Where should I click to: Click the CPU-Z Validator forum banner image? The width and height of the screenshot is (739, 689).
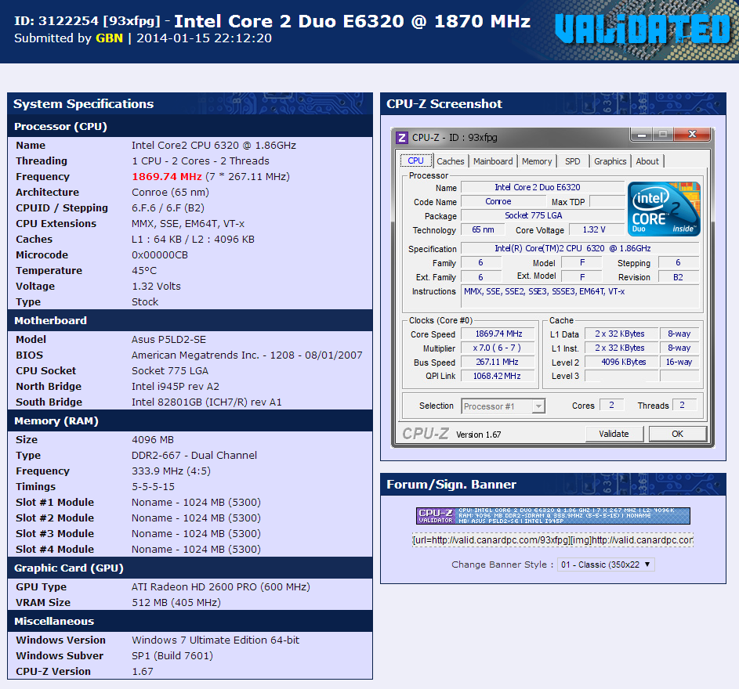(x=552, y=516)
